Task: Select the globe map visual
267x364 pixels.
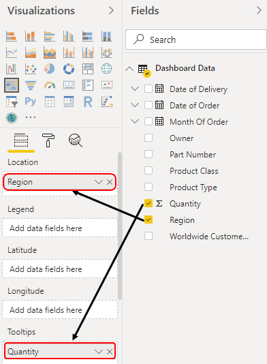Action: [x=106, y=69]
